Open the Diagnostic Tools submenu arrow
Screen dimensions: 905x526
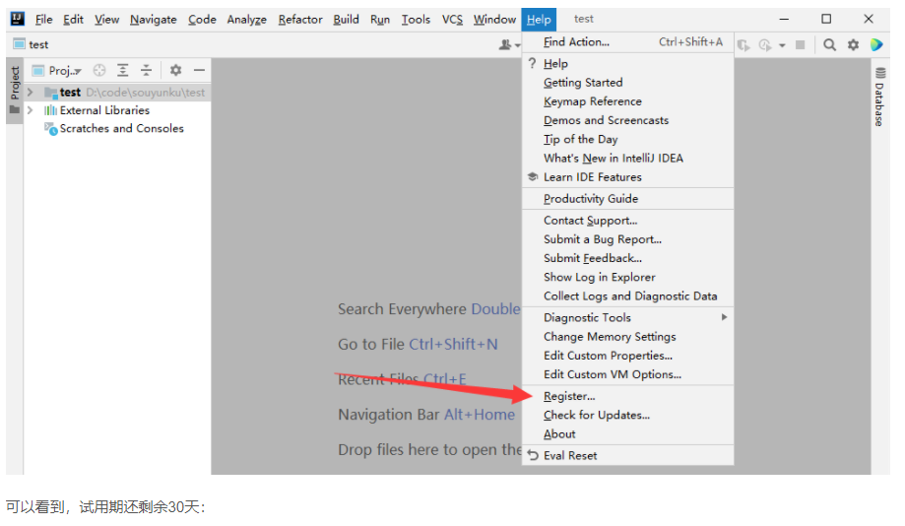[x=724, y=317]
